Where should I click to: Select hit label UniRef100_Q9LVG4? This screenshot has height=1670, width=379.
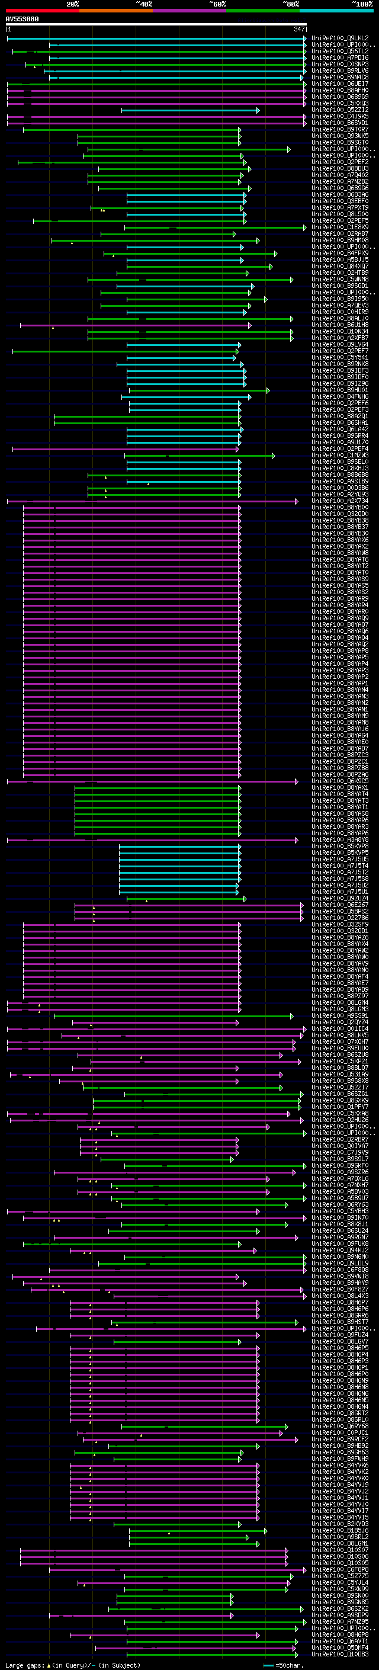tap(340, 345)
